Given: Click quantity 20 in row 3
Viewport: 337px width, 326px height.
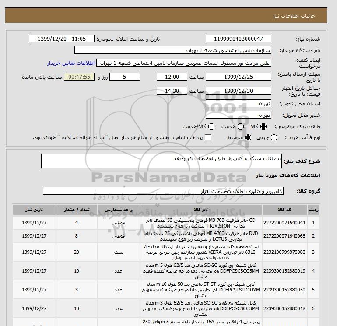Looking at the screenshot, I should pyautogui.click(x=77, y=252).
